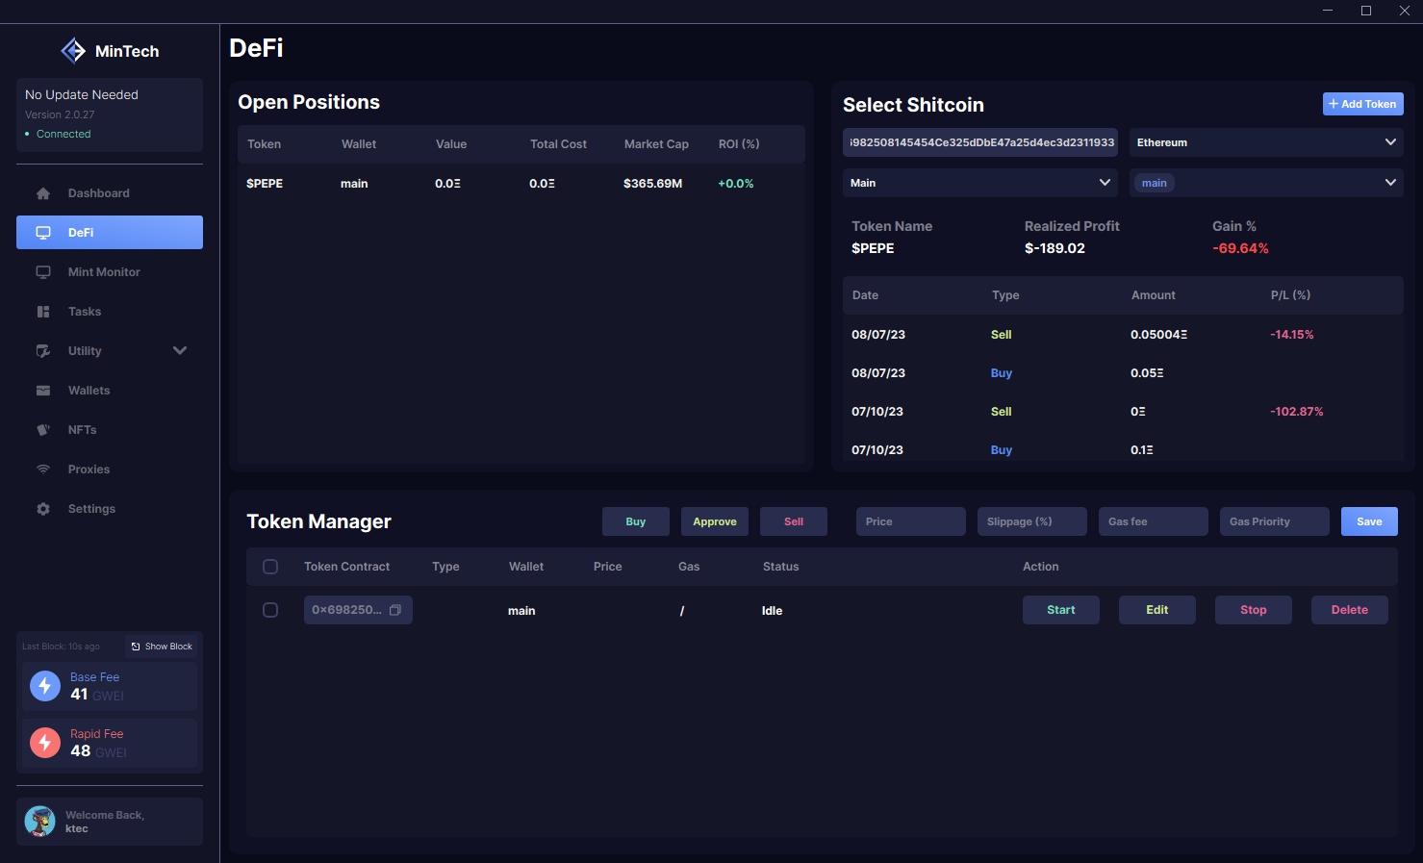The image size is (1423, 863).
Task: Open Settings via the gear icon
Action: point(43,509)
